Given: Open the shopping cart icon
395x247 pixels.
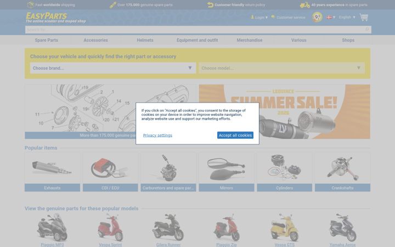Looking at the screenshot, I should (x=364, y=17).
